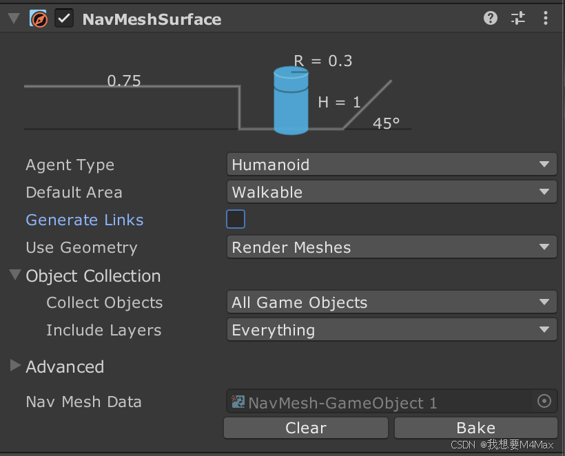Open the component help reference icon
Image resolution: width=565 pixels, height=456 pixels.
tap(491, 19)
